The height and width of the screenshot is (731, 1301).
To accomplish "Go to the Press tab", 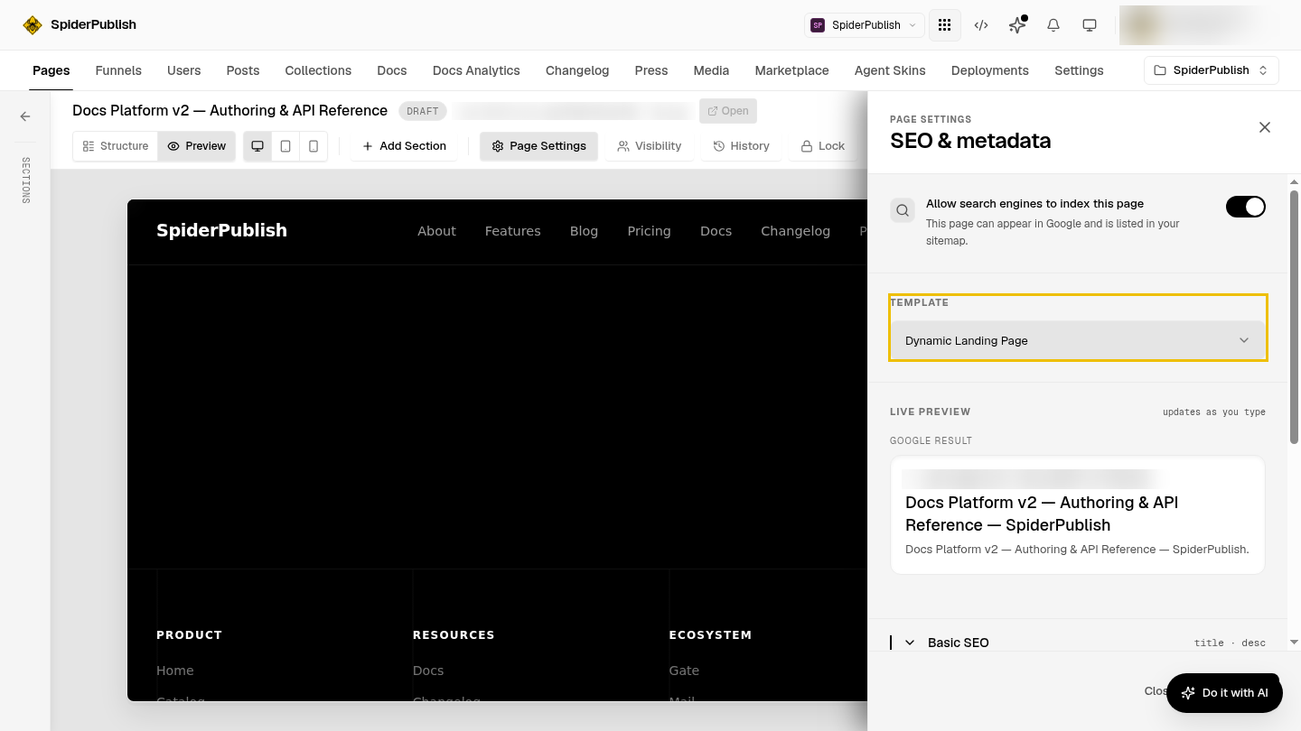I will (x=651, y=70).
